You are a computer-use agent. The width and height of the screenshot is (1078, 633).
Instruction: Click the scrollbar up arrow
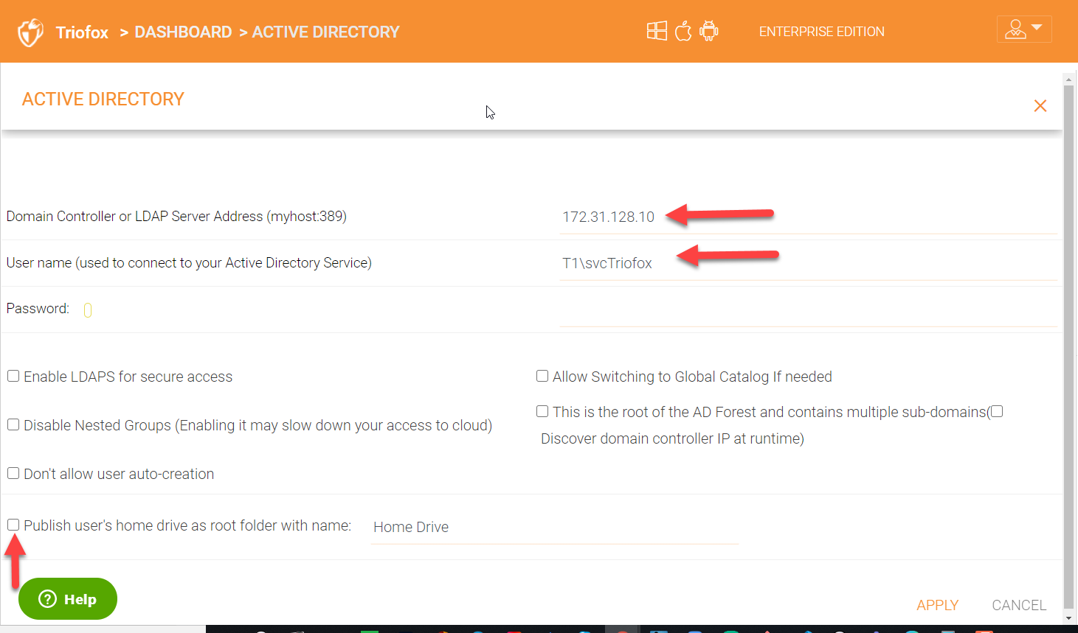[x=1068, y=79]
